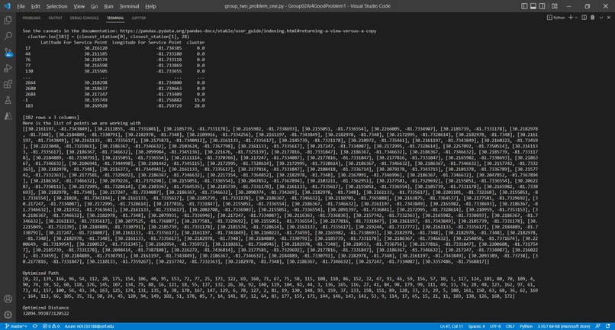Restore down the VS Code window

tap(588, 6)
